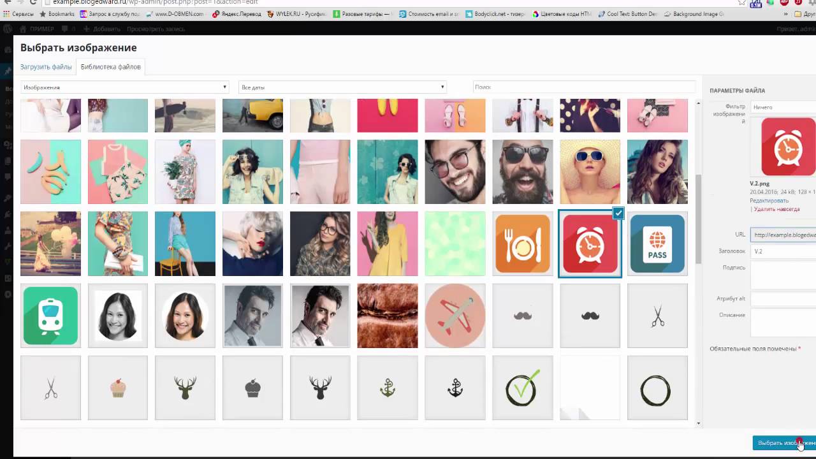Choose the woman in straw hat thumbnail
This screenshot has width=816, height=459.
coord(590,172)
